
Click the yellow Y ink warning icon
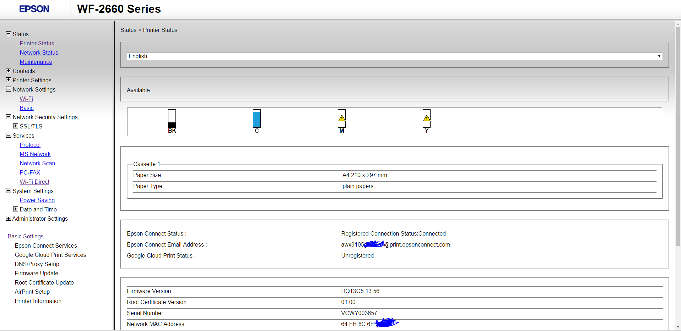click(427, 118)
